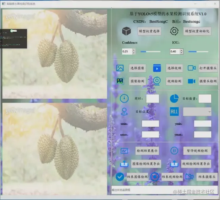Viewport: 220px width, 200px height.
Task: Click the upper durian input image preview
Action: tap(55, 54)
